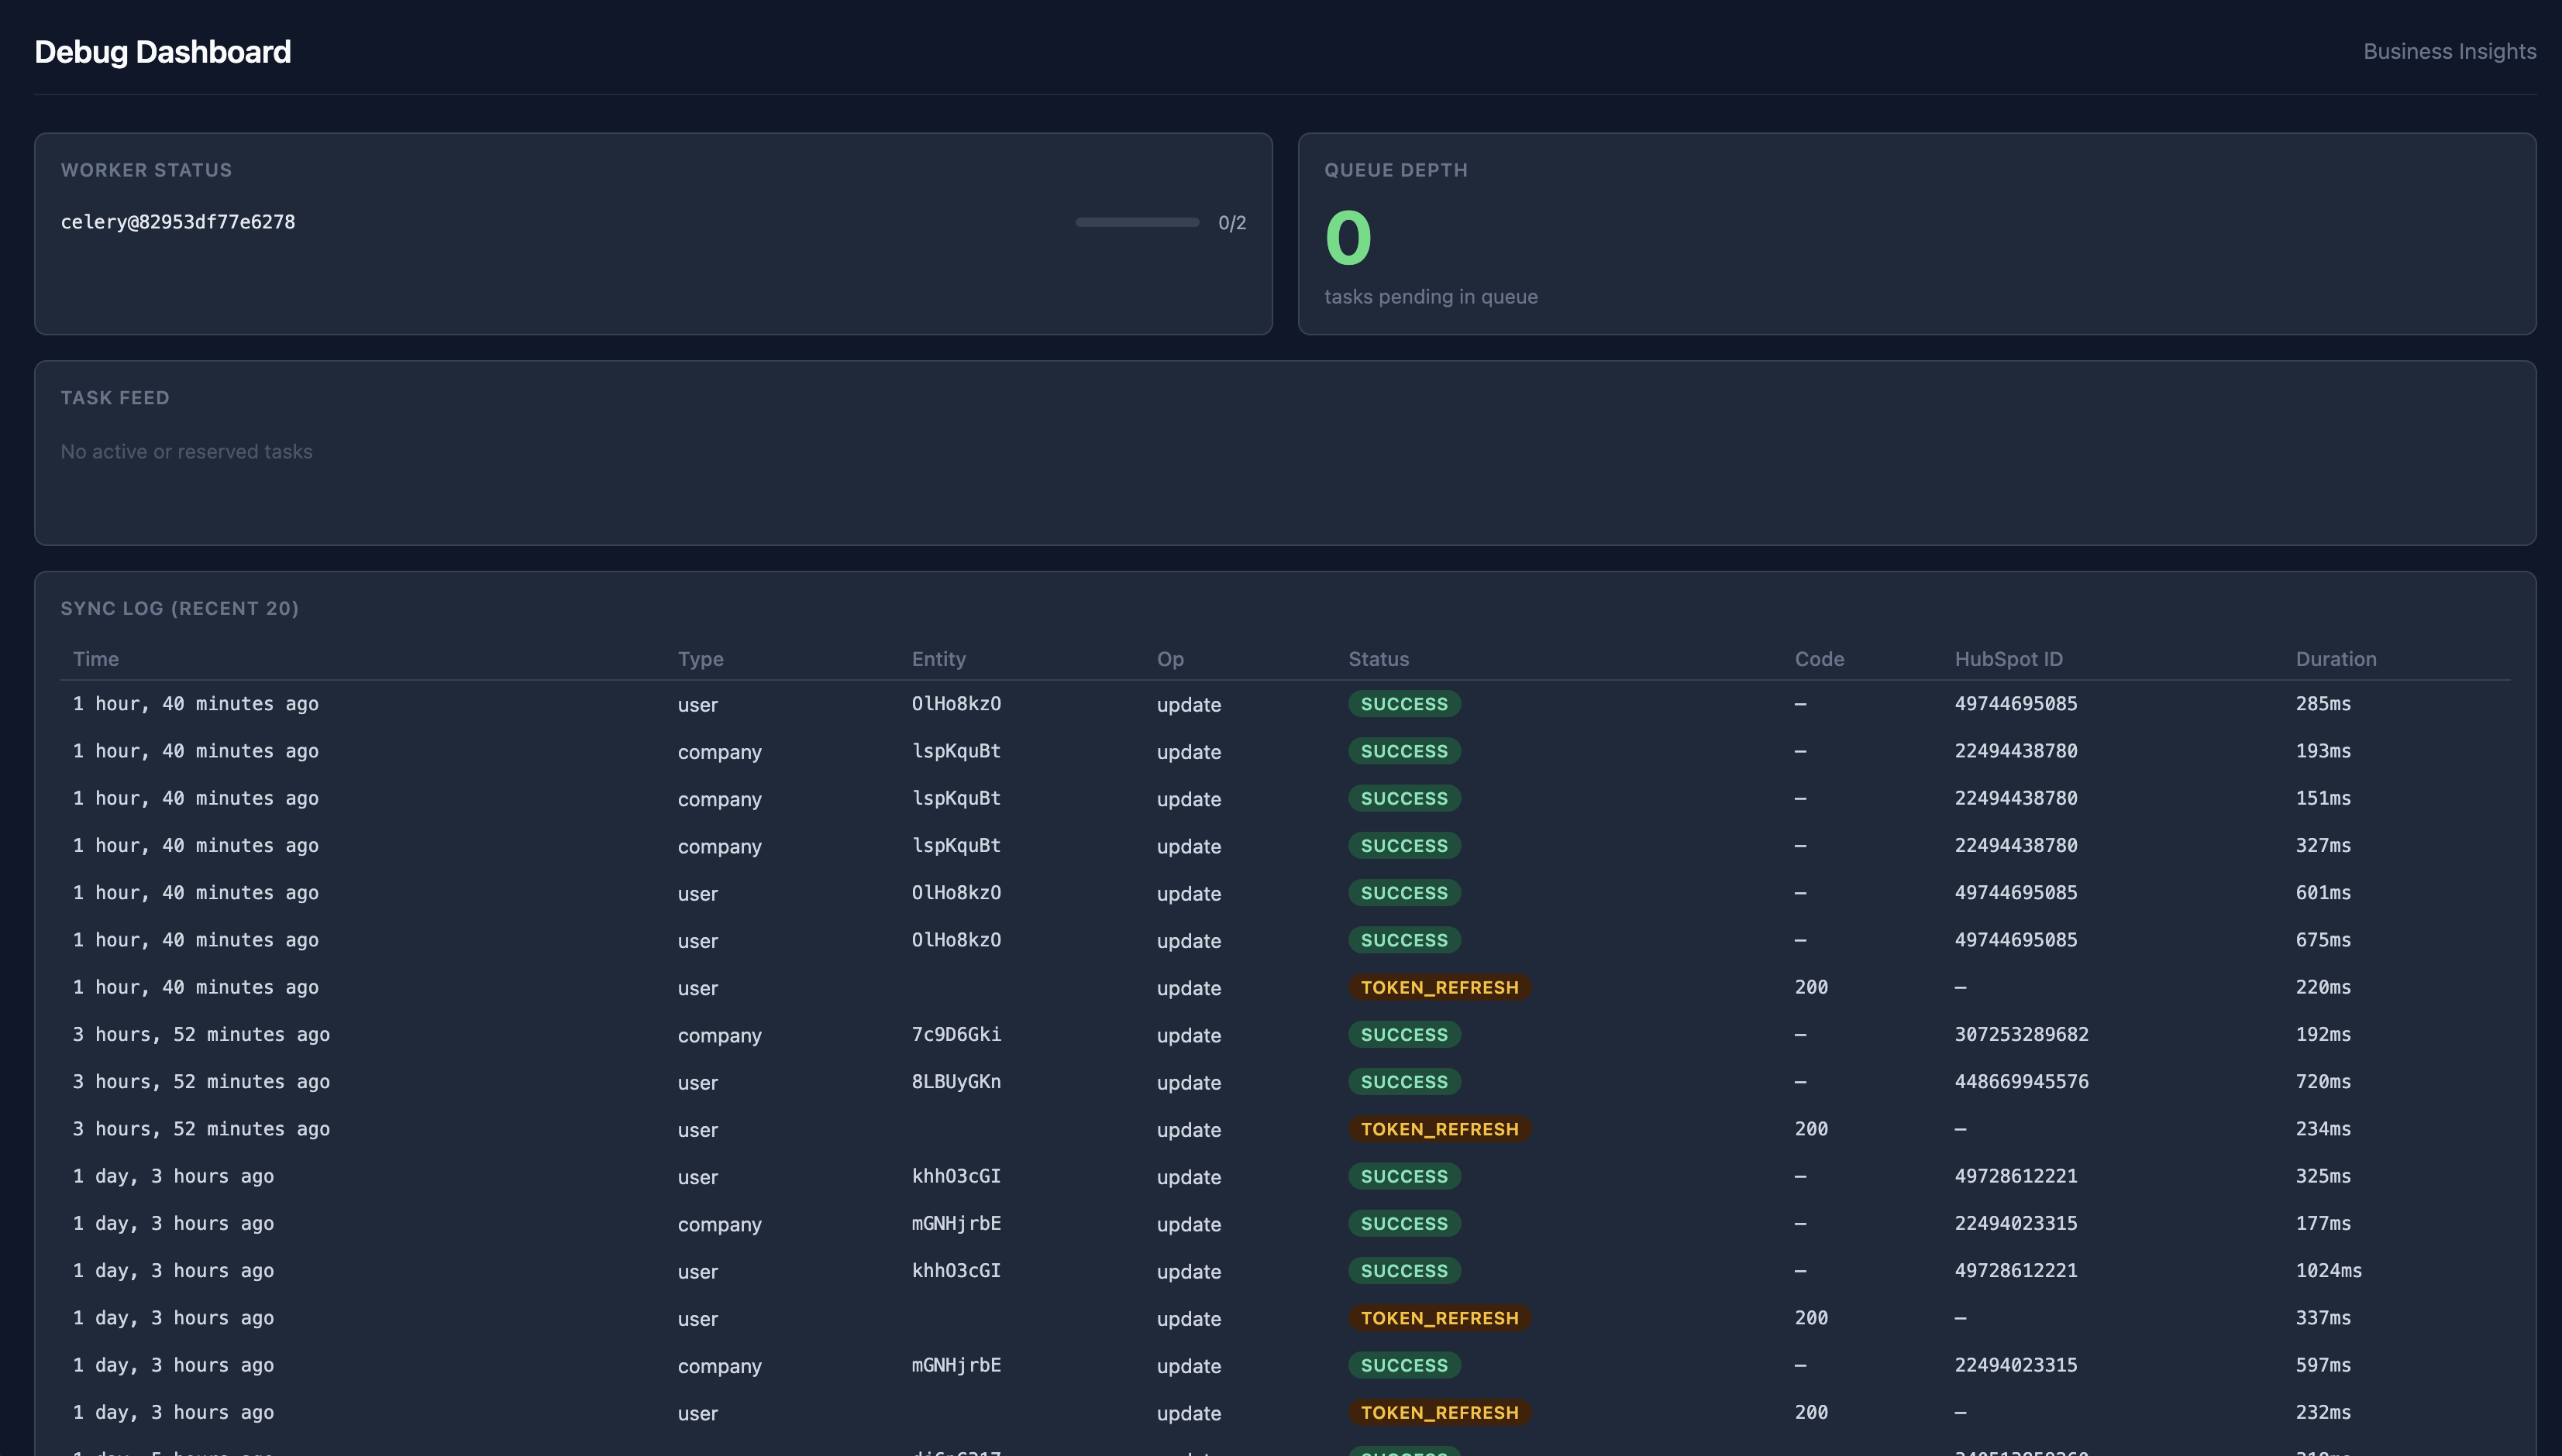Sort the log by the Time column
Screen dimensions: 2562x1456
[96, 659]
